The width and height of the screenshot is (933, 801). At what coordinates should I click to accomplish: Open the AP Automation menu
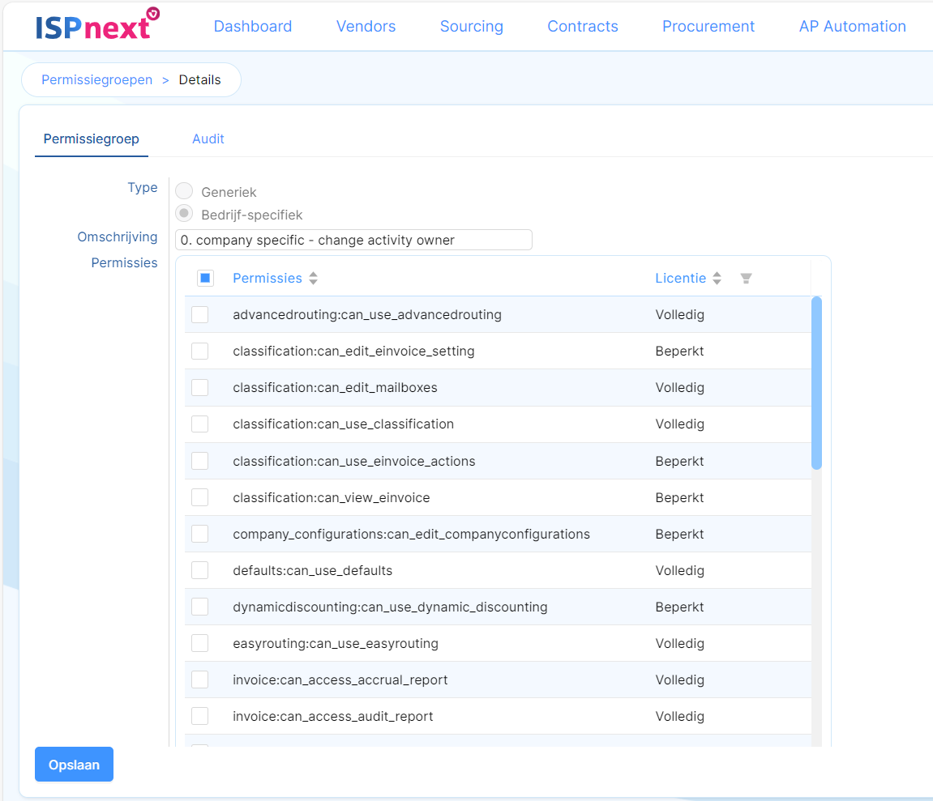click(x=852, y=26)
